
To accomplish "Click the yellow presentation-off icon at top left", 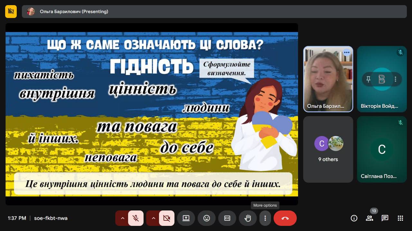I will pos(11,12).
